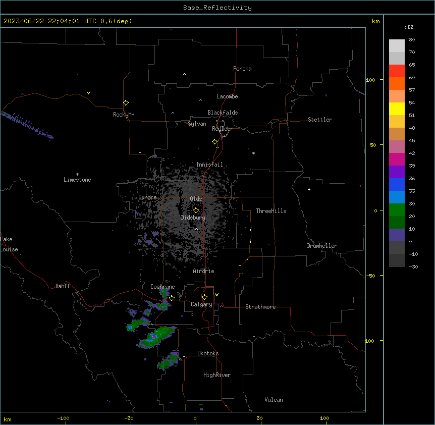The width and height of the screenshot is (435, 425).
Task: Click the red 60-65 dBZ legend swatch
Action: pyautogui.click(x=397, y=71)
